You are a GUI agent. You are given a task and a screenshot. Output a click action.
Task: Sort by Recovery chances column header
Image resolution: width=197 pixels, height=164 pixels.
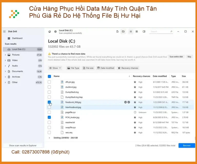[142, 76]
